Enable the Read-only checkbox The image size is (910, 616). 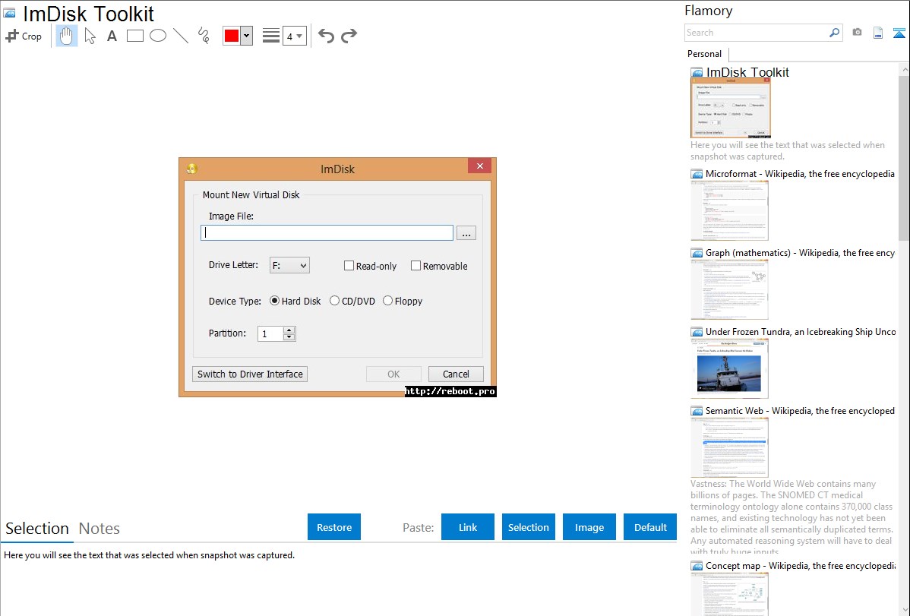[x=349, y=266]
